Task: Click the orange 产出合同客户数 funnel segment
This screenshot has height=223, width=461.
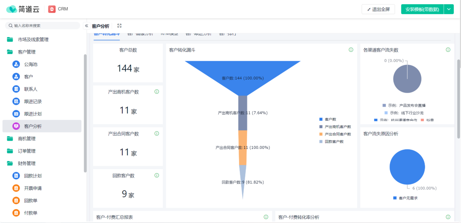Action: point(242,148)
